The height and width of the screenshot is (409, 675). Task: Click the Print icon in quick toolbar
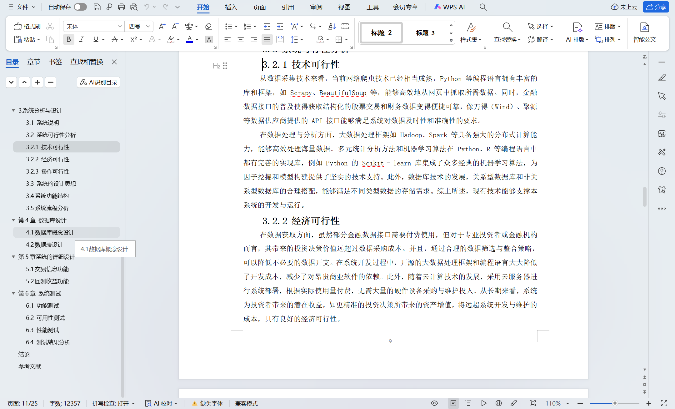[x=122, y=7]
